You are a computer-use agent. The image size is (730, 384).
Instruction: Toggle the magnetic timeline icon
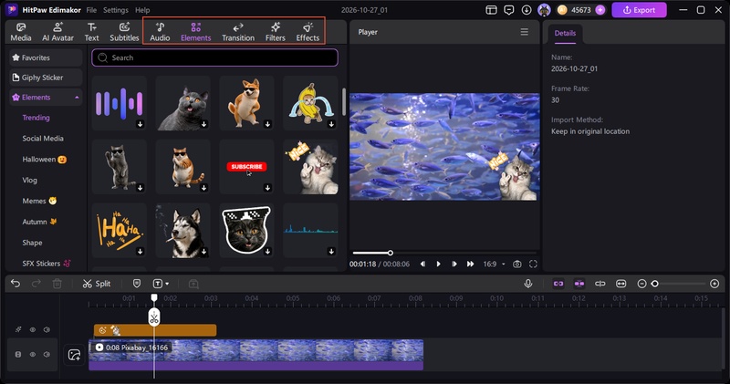pyautogui.click(x=579, y=284)
